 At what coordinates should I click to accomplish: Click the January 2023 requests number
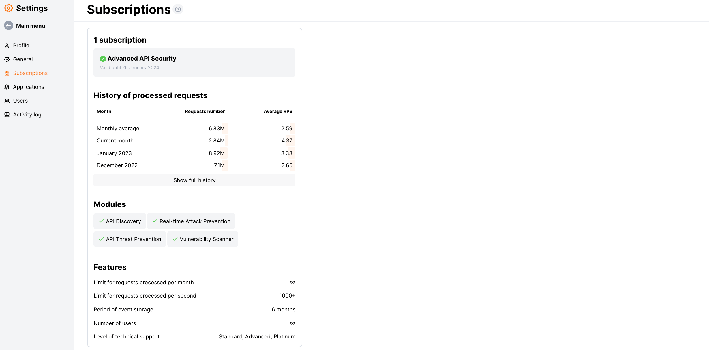(x=217, y=153)
